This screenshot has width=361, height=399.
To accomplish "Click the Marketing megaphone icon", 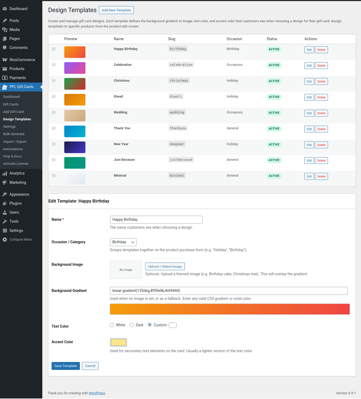I will click(5, 182).
